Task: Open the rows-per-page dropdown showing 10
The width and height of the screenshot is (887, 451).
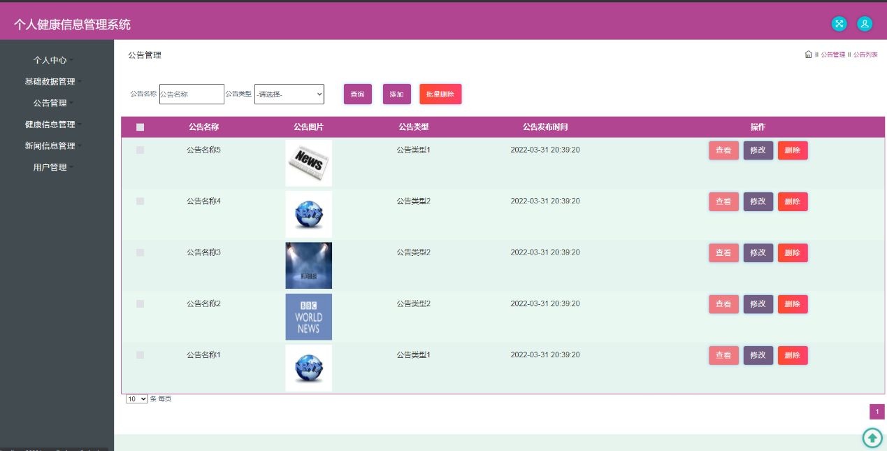Action: tap(137, 399)
